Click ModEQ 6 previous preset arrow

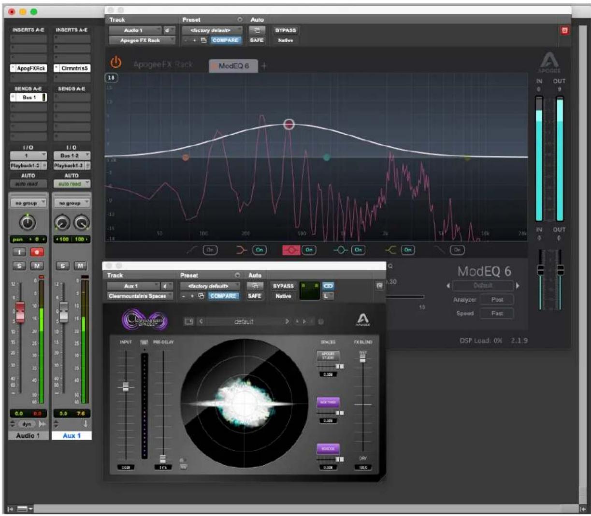click(x=448, y=286)
